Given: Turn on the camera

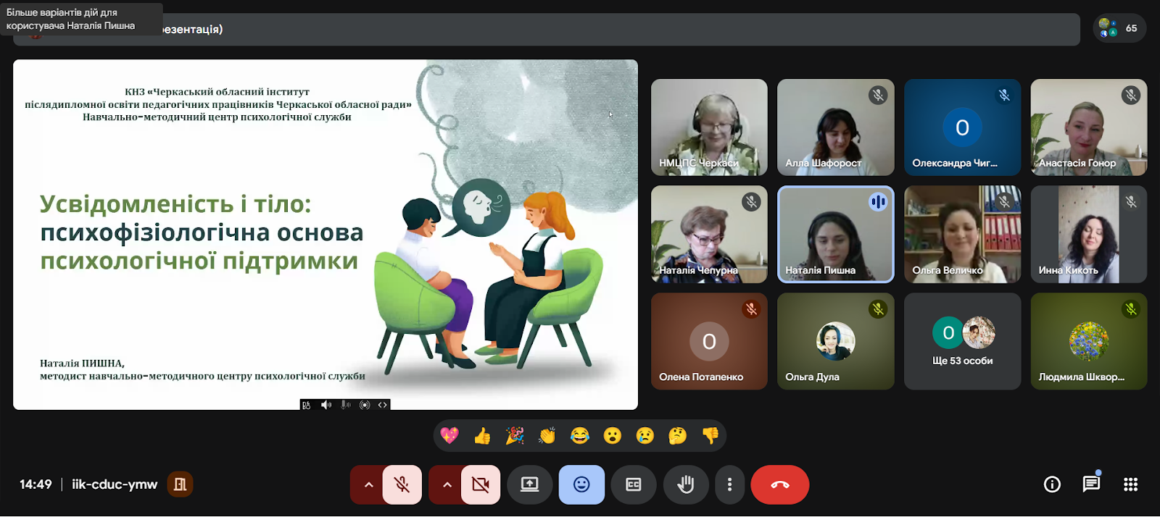Looking at the screenshot, I should click(480, 484).
